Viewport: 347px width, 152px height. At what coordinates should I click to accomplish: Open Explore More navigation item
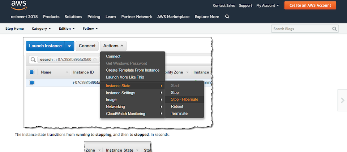click(x=207, y=17)
